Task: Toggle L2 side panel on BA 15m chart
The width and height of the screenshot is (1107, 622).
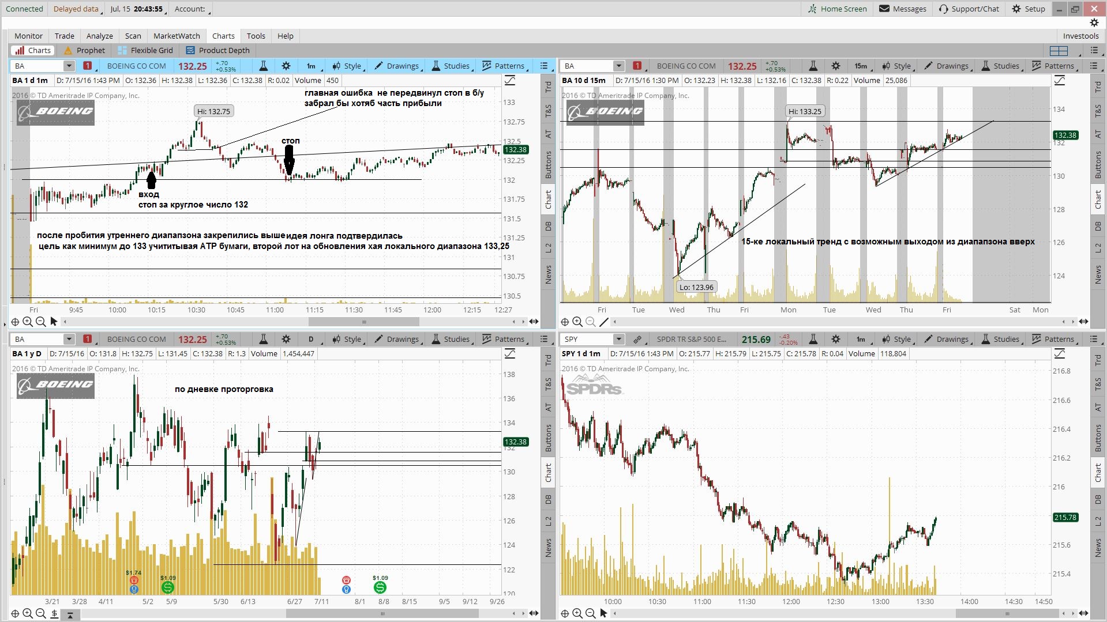Action: tap(1098, 248)
